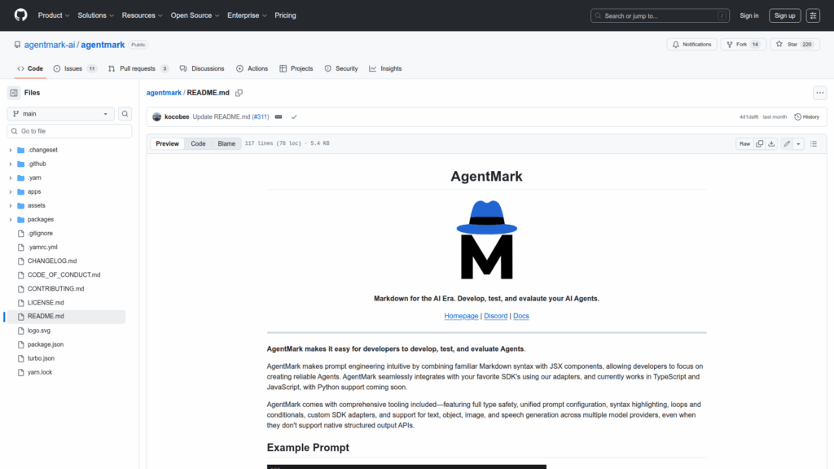Fork the agentmark repository

point(743,44)
